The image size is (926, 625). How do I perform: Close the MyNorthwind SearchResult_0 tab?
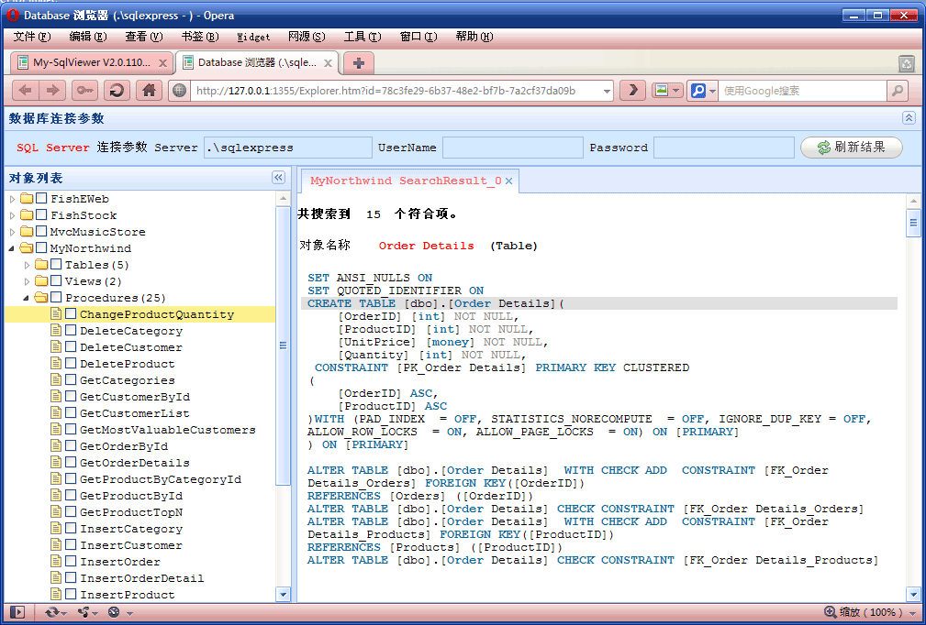tap(508, 181)
